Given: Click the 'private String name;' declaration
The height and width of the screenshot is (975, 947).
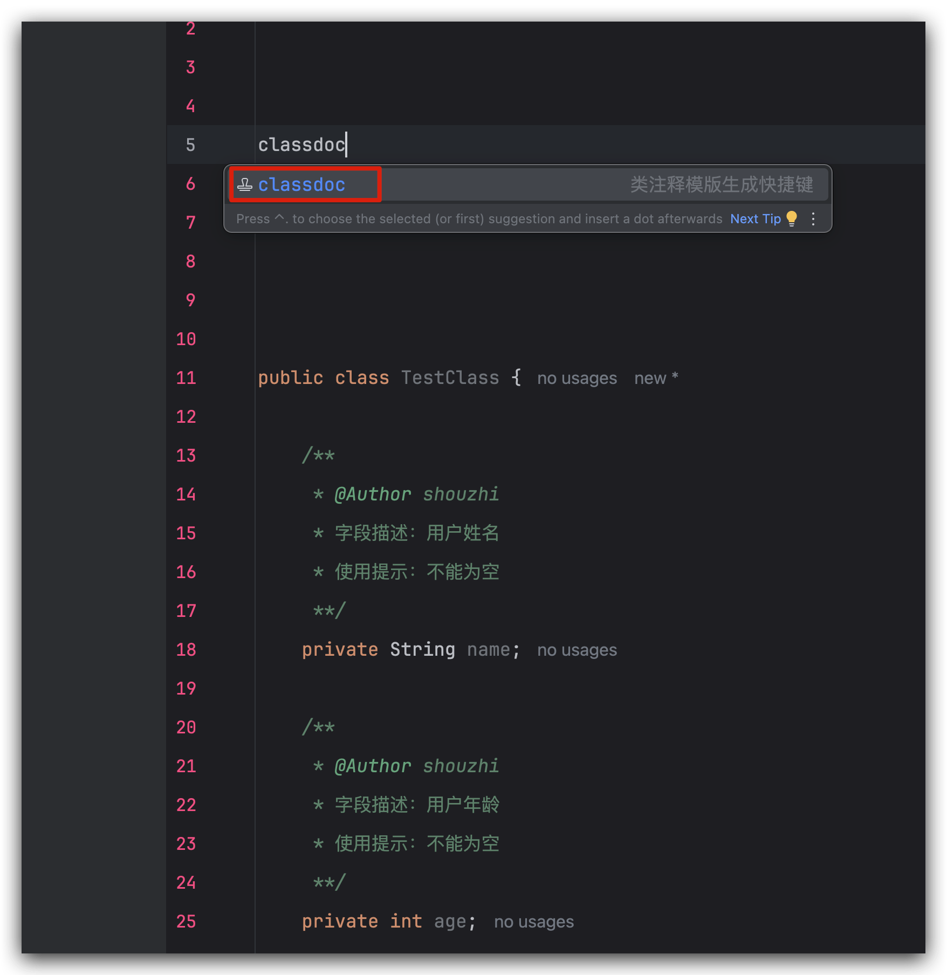Looking at the screenshot, I should (410, 649).
